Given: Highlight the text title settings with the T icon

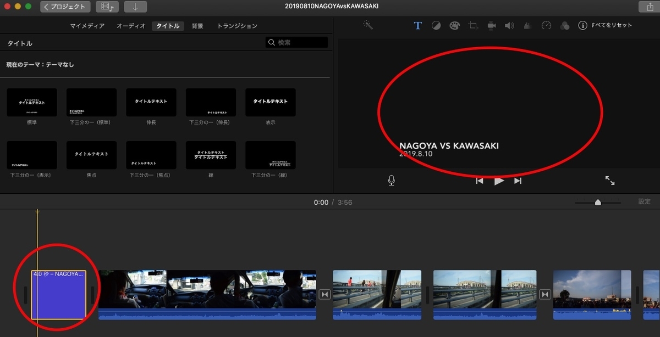Looking at the screenshot, I should tap(417, 25).
